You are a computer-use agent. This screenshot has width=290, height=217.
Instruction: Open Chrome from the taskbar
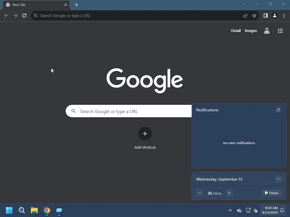pyautogui.click(x=47, y=210)
